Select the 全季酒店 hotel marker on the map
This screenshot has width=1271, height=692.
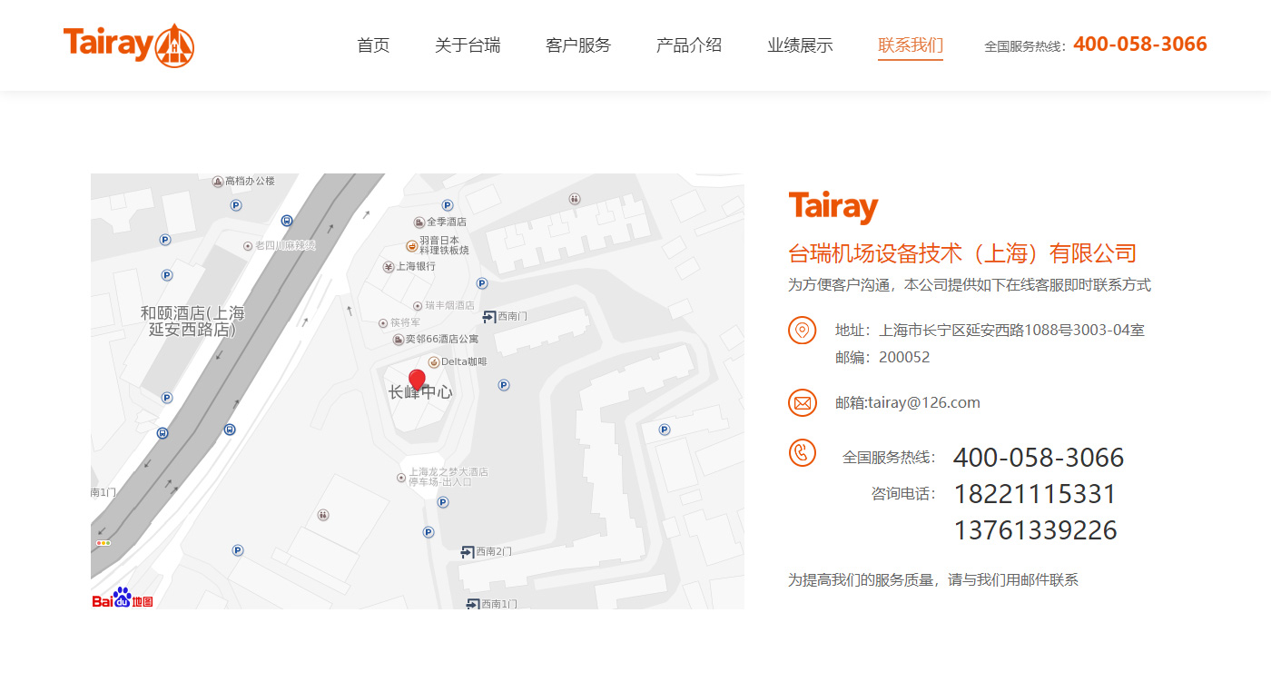coord(419,222)
